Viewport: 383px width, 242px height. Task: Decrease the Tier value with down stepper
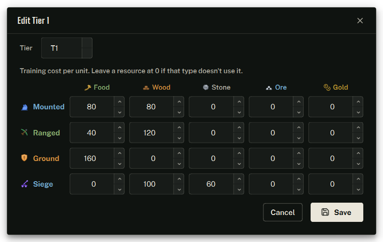pos(87,53)
